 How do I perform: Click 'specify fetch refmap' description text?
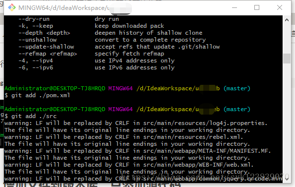click(129, 54)
